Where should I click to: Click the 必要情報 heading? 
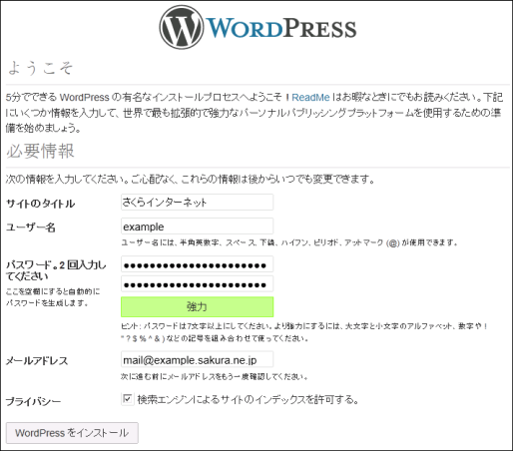tap(40, 151)
